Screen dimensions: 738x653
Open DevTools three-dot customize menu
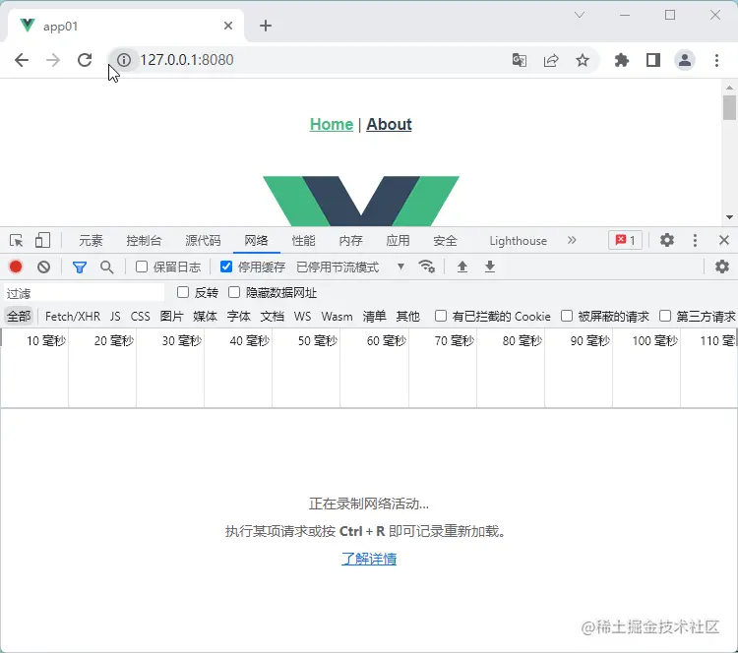[695, 240]
